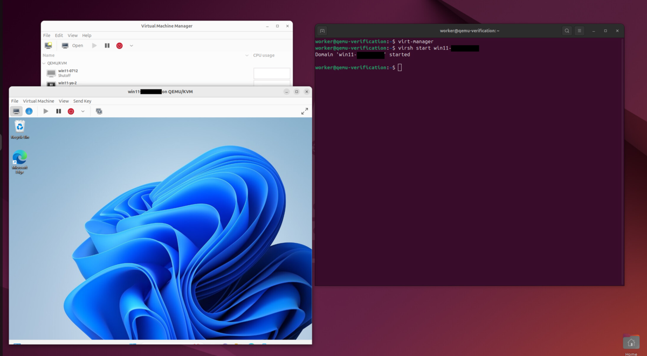Create a new virtual machine
Image resolution: width=647 pixels, height=356 pixels.
pos(48,45)
